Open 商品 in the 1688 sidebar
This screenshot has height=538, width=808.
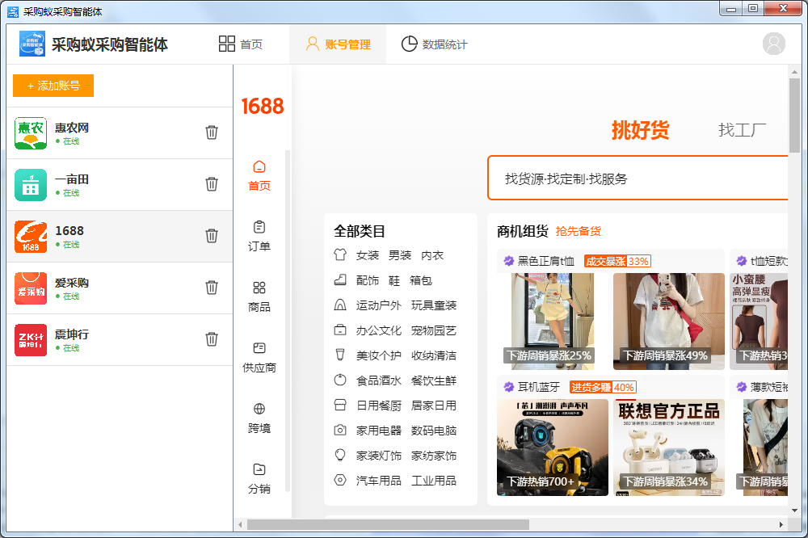click(259, 296)
